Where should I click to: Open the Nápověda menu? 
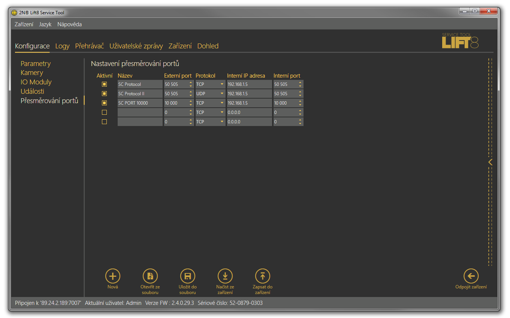click(x=69, y=24)
